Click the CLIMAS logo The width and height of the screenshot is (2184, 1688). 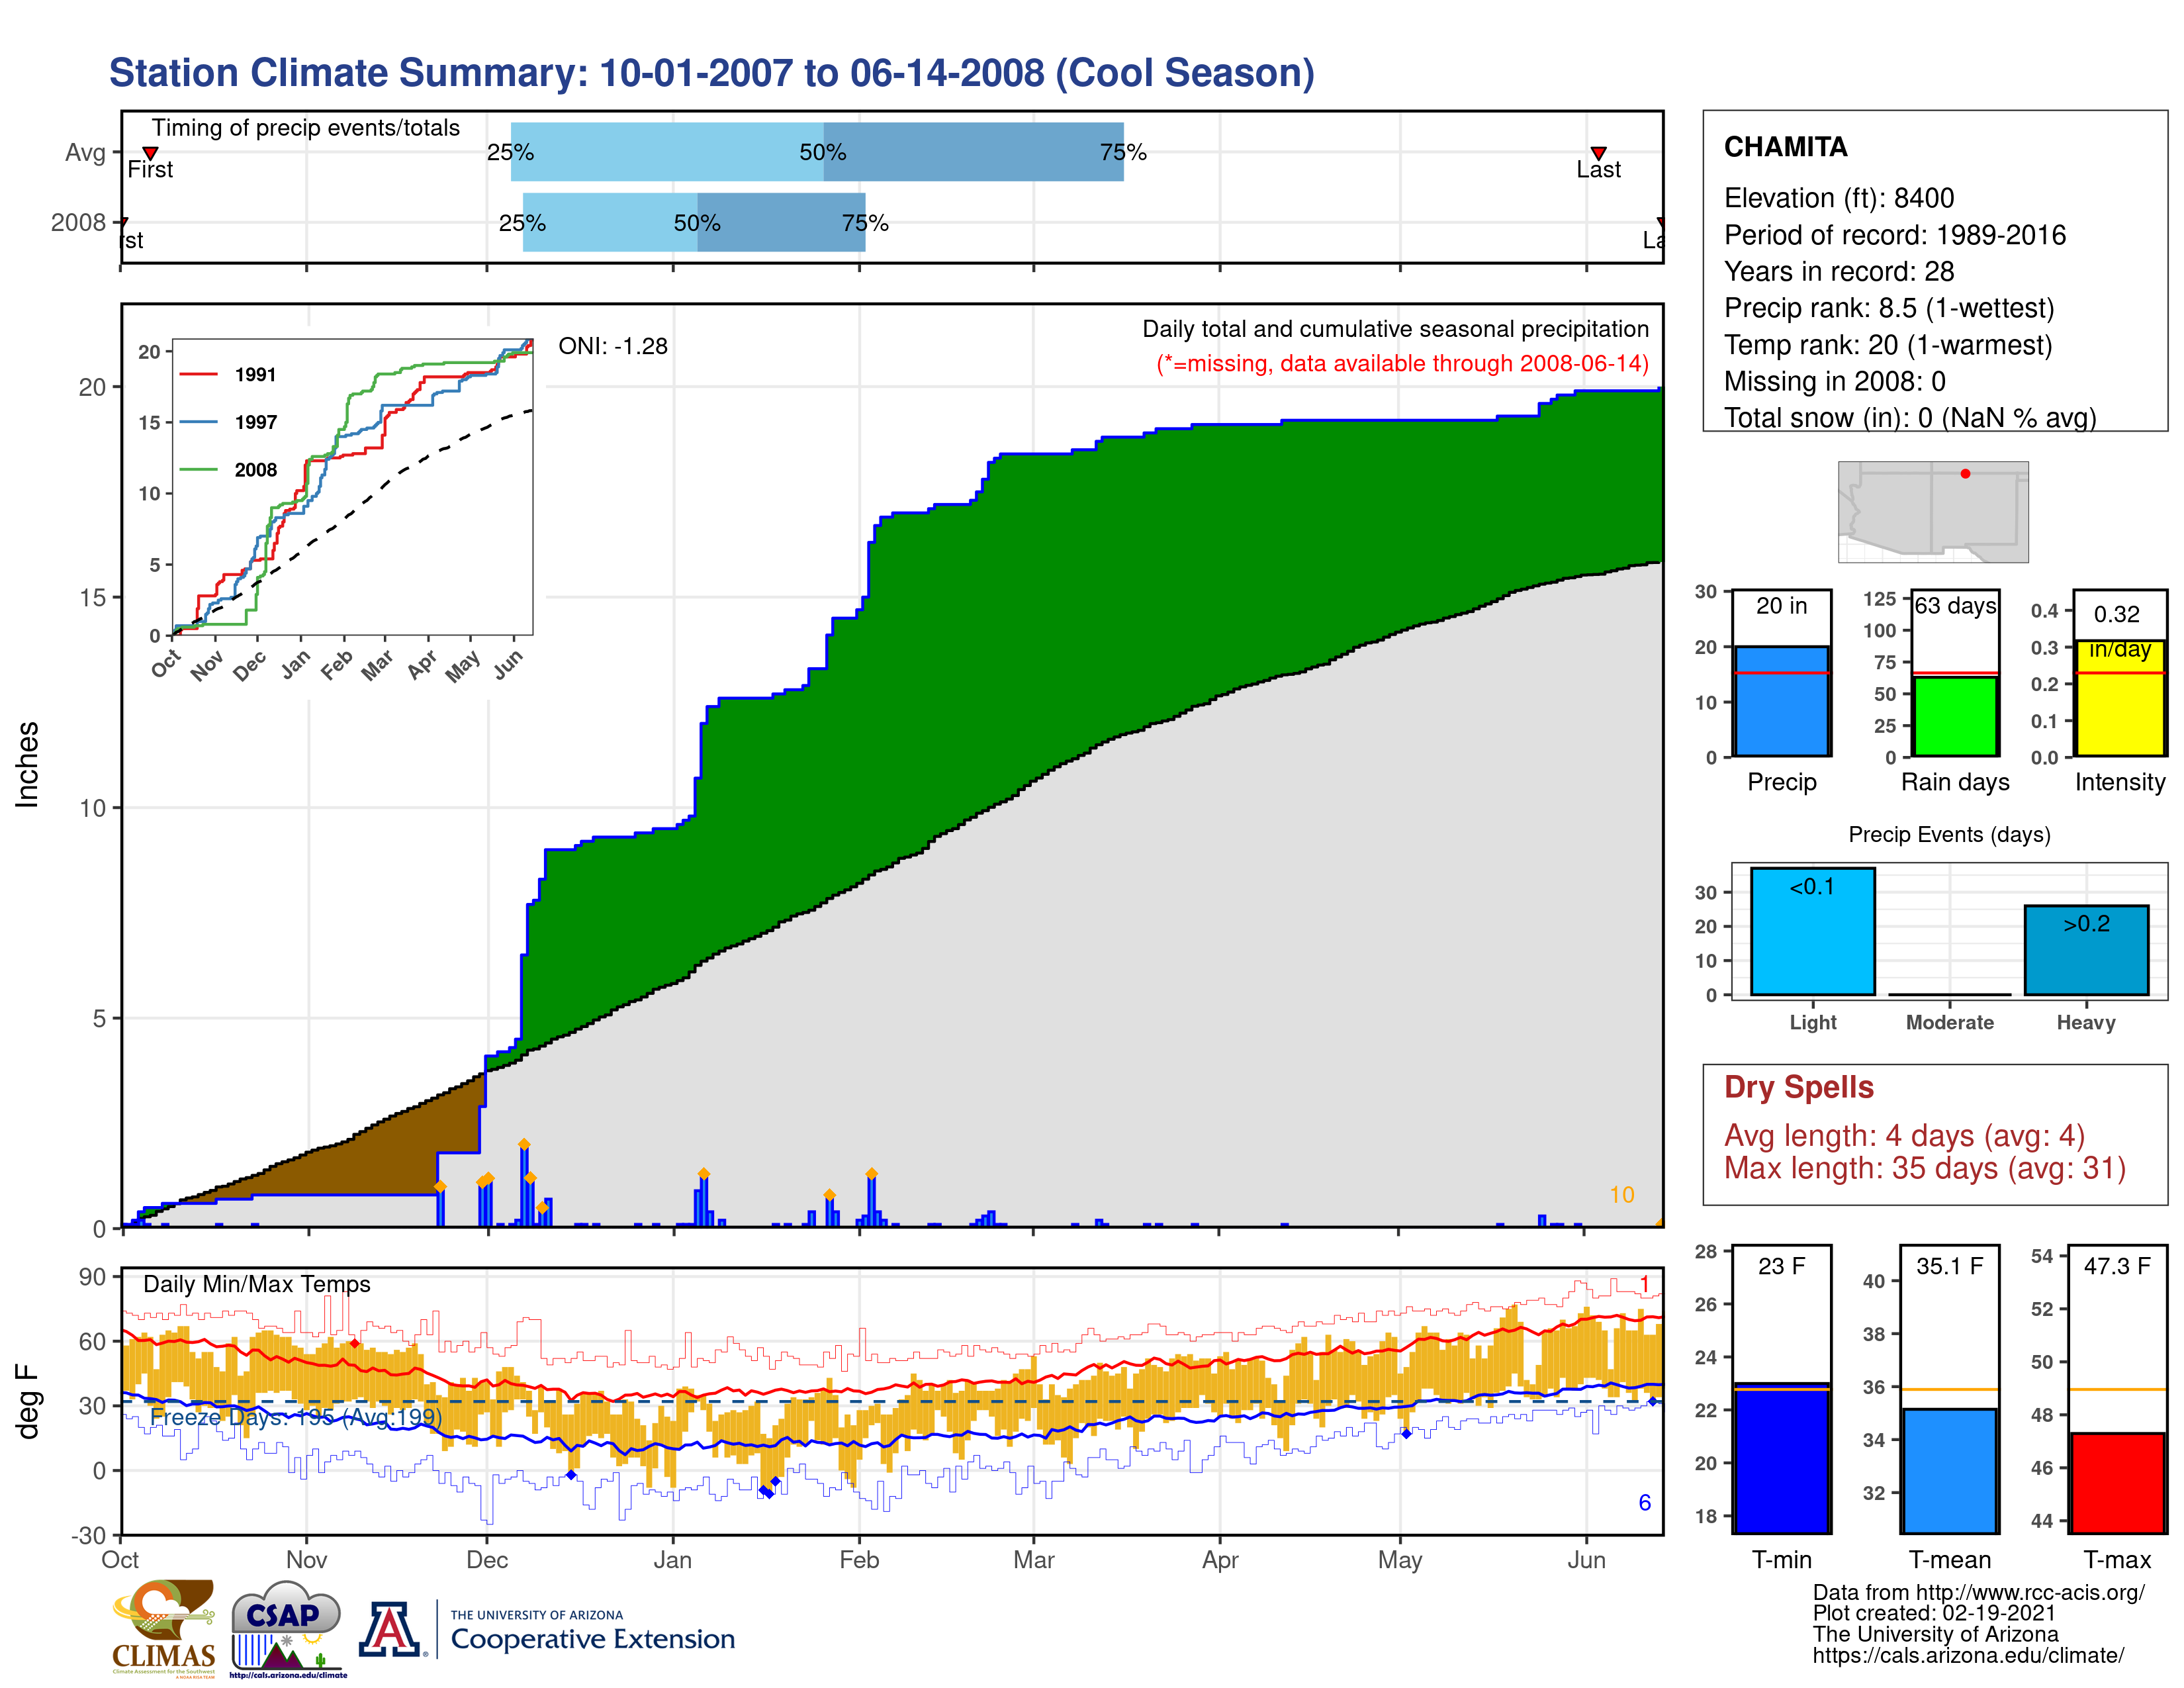[164, 1628]
